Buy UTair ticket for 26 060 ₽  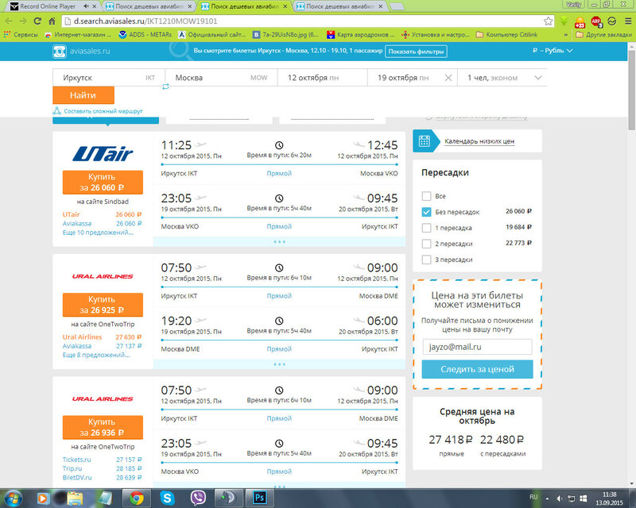[x=103, y=183]
